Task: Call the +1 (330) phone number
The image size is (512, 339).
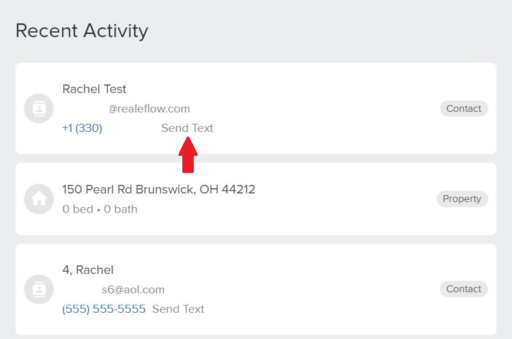Action: [x=82, y=128]
